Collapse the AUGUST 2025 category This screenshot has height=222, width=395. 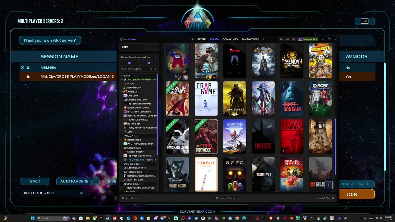pyautogui.click(x=122, y=184)
